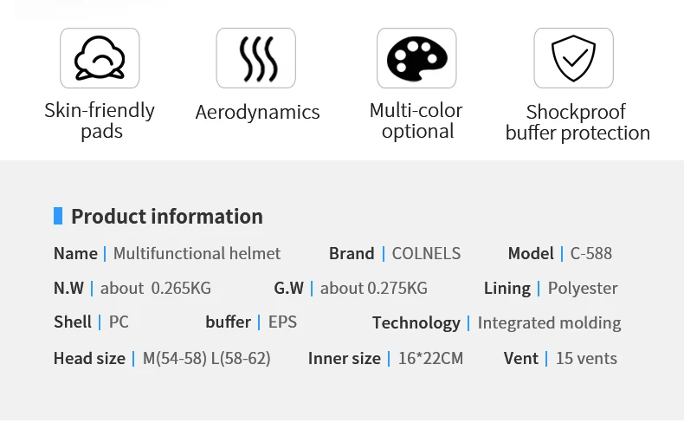Click the blue bar beside Product information
Image resolution: width=684 pixels, height=423 pixels.
pyautogui.click(x=58, y=216)
